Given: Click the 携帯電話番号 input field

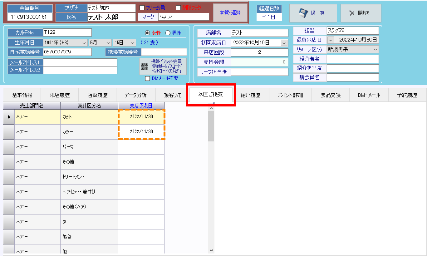Looking at the screenshot, I should (164, 52).
